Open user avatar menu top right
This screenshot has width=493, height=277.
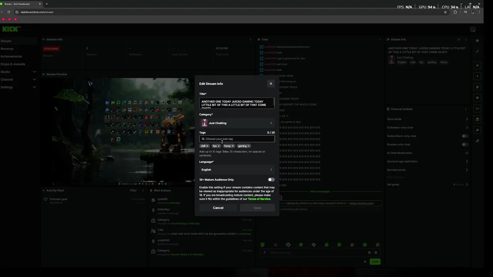click(x=473, y=29)
